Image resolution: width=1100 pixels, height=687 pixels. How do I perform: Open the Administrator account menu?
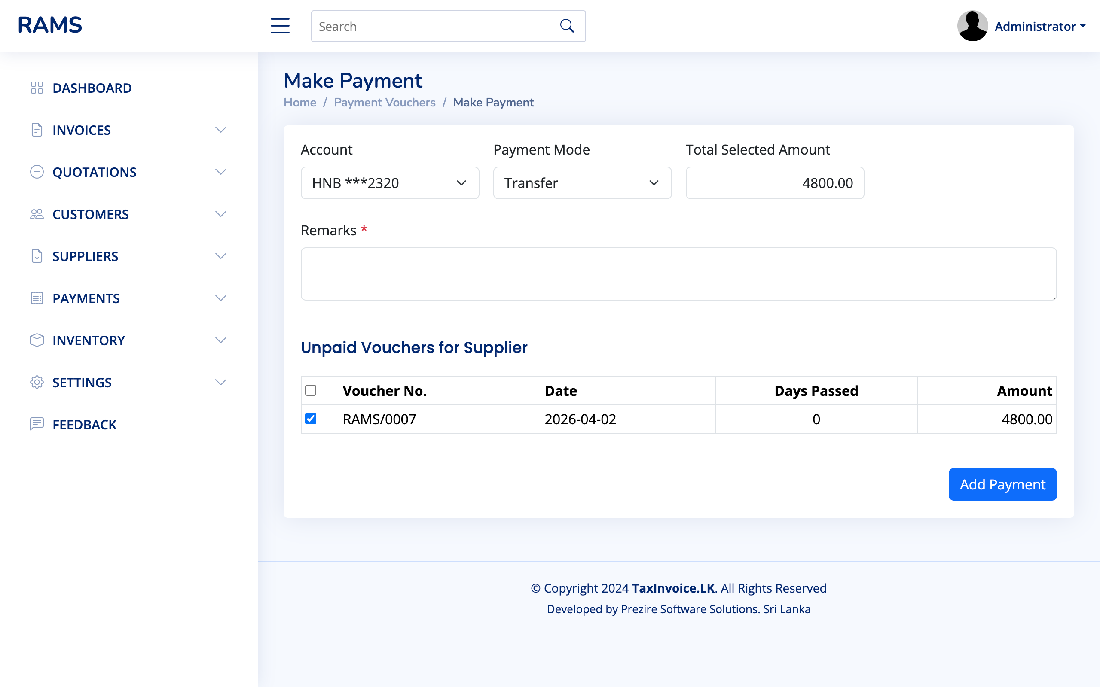click(1040, 26)
